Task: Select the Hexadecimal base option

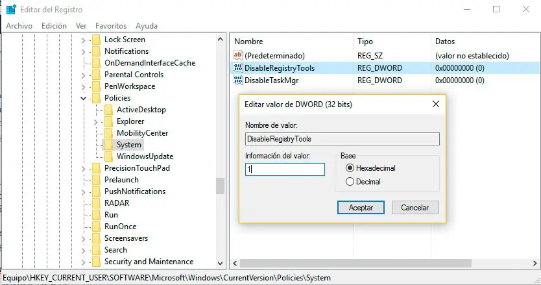Action: (x=350, y=168)
